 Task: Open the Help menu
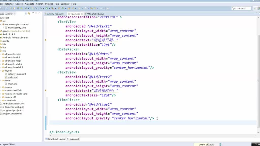tap(74, 4)
